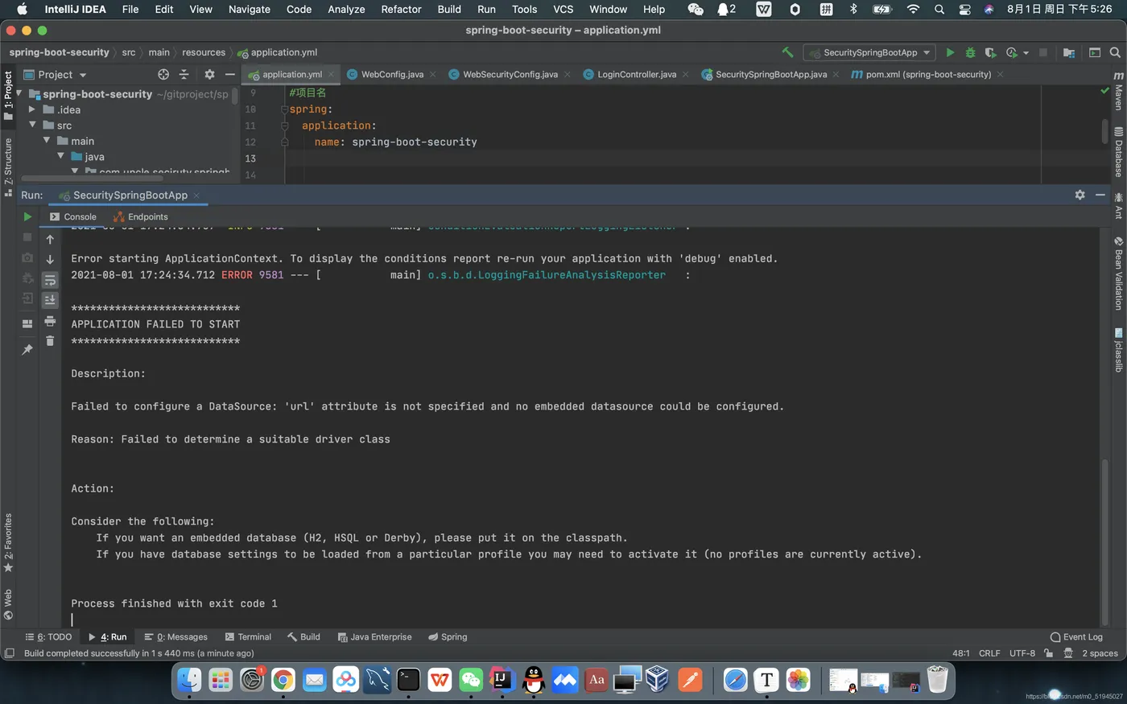This screenshot has width=1127, height=704.
Task: Open the Project panel settings gear
Action: tap(209, 74)
